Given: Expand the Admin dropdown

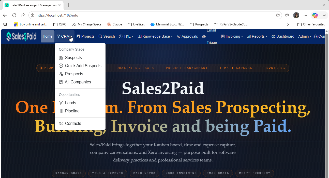Looking at the screenshot, I should (x=305, y=36).
